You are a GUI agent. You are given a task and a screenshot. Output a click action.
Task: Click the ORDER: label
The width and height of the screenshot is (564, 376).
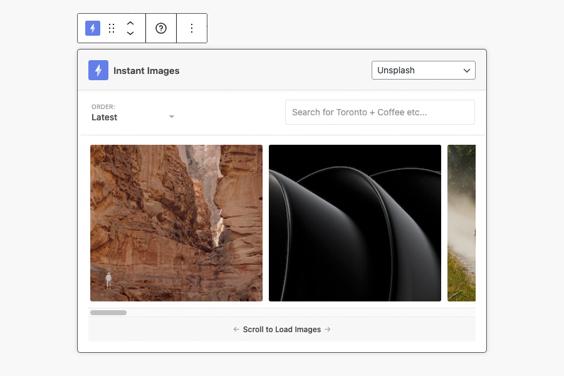pos(103,107)
